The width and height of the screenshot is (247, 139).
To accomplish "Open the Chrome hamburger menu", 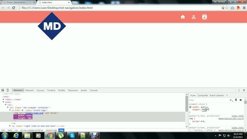I will click(x=244, y=8).
